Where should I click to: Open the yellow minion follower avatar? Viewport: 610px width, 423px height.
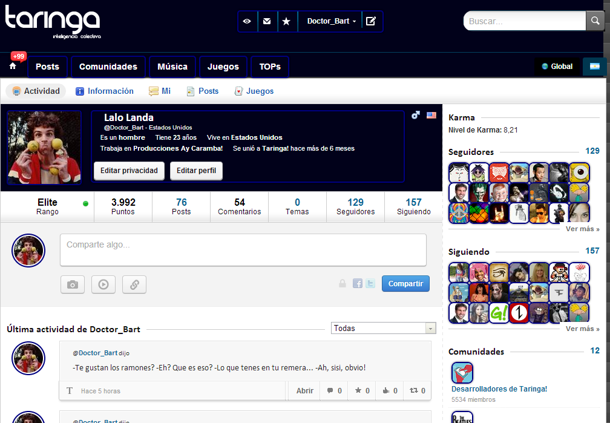pos(580,173)
